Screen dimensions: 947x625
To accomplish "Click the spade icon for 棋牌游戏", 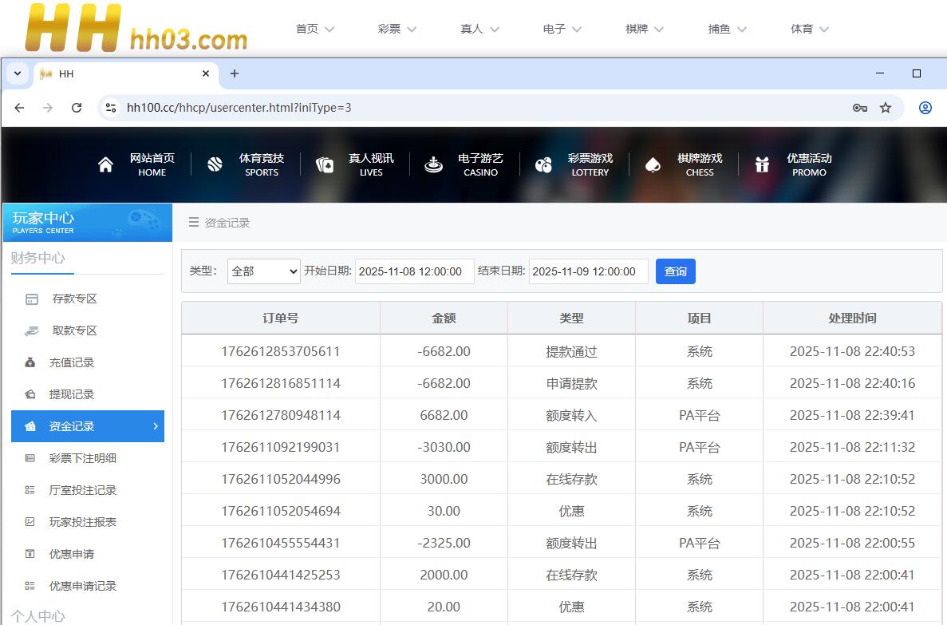I will click(653, 164).
